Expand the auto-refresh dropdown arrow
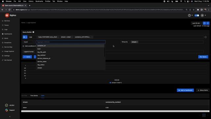The width and height of the screenshot is (211, 119). 208,23
